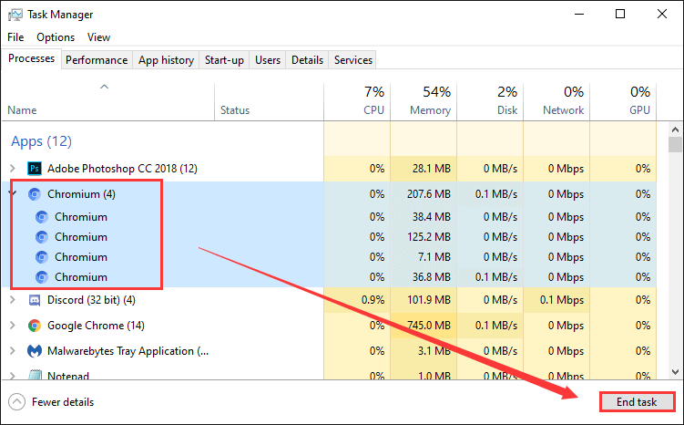Open the Options menu
Image resolution: width=684 pixels, height=425 pixels.
[56, 37]
